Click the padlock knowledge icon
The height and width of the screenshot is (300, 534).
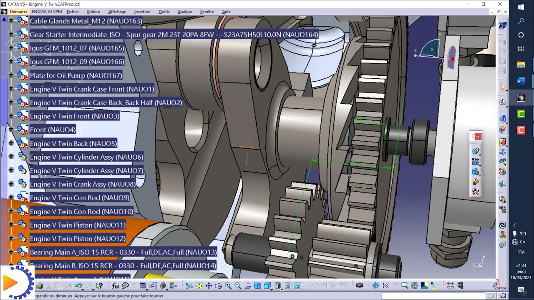163,286
